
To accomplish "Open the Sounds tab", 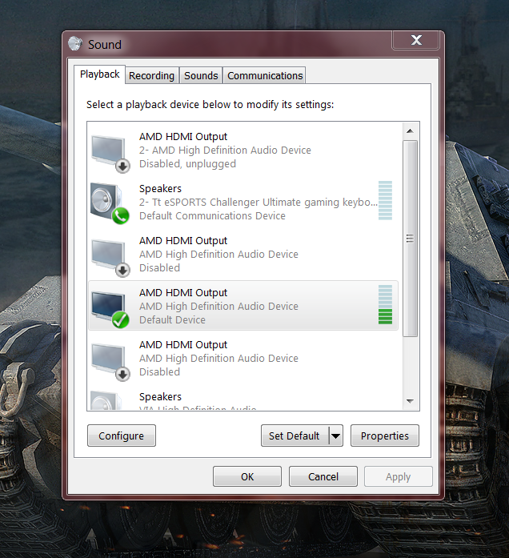I will (201, 75).
